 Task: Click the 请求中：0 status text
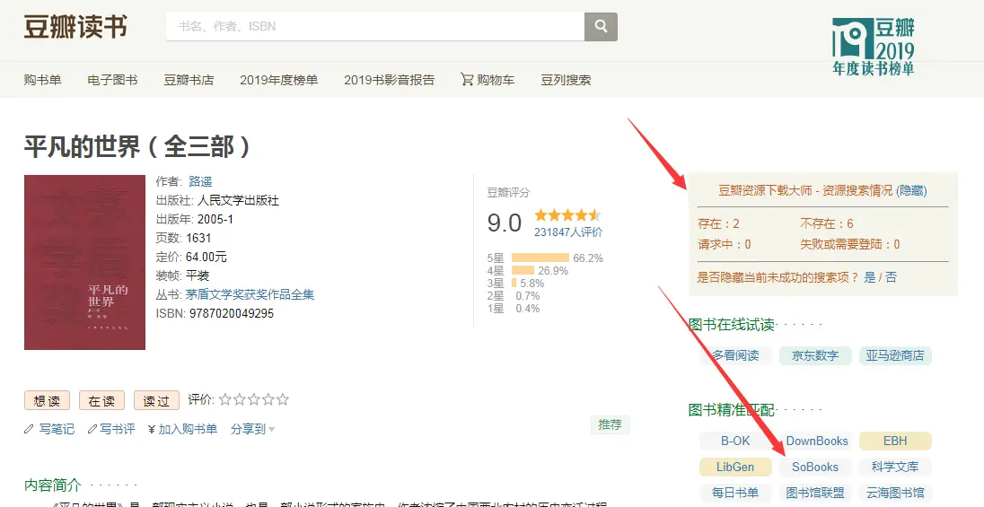coord(725,244)
